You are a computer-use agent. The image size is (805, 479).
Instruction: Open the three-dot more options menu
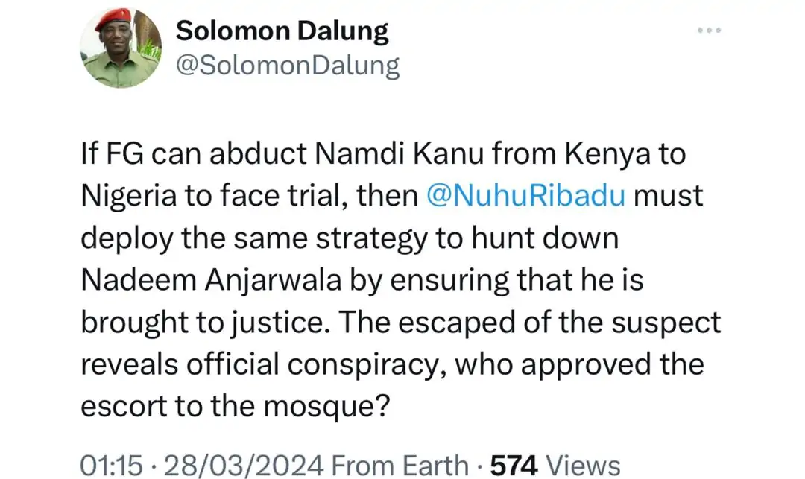pos(709,31)
